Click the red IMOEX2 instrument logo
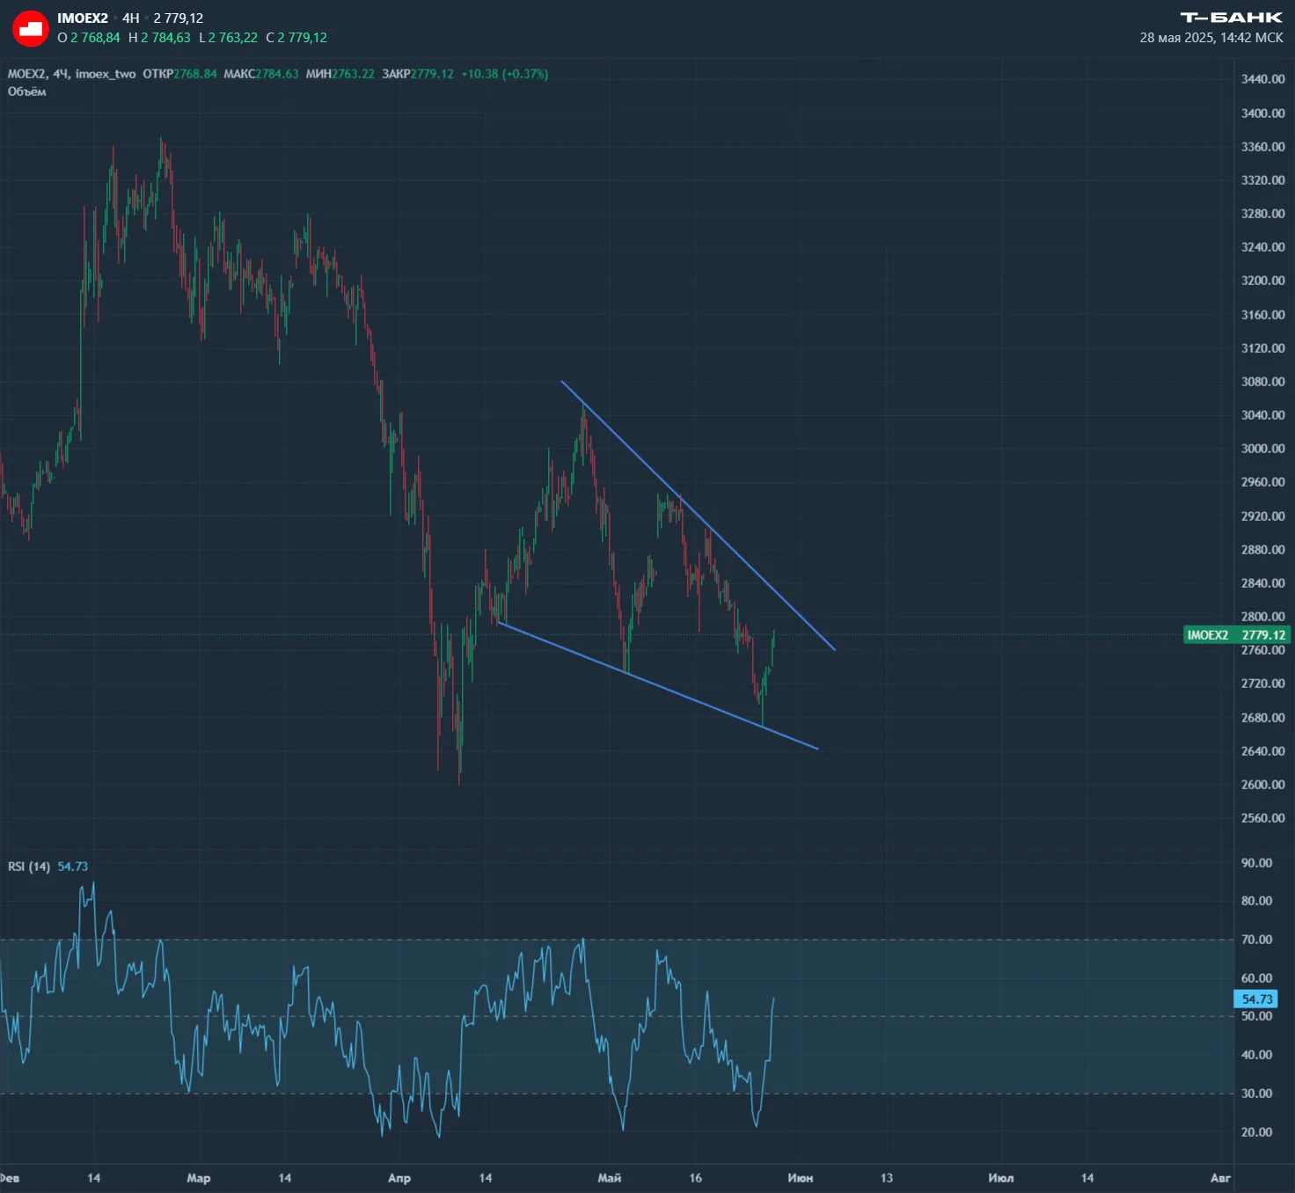The image size is (1295, 1193). [31, 28]
